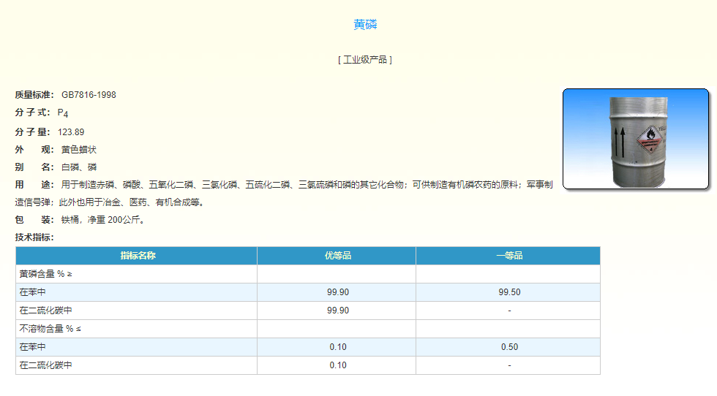Click the 技术指标 section label

[x=34, y=237]
